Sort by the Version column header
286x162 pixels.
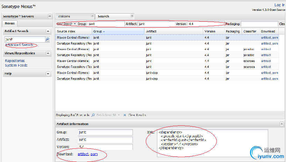(214, 31)
